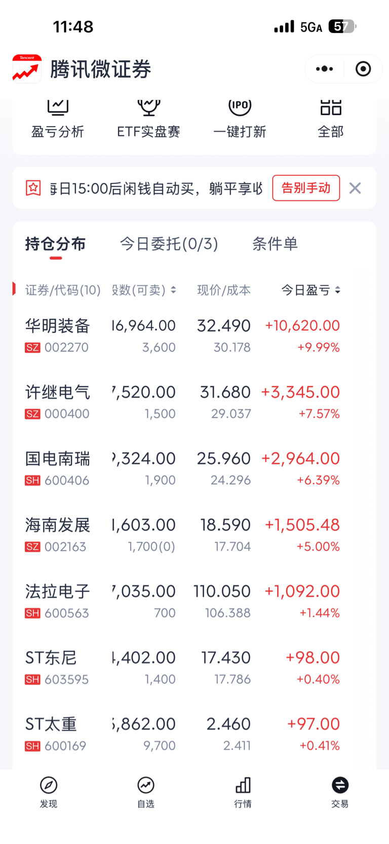Select the 交易 trade icon
This screenshot has height=844, width=389.
pyautogui.click(x=340, y=785)
